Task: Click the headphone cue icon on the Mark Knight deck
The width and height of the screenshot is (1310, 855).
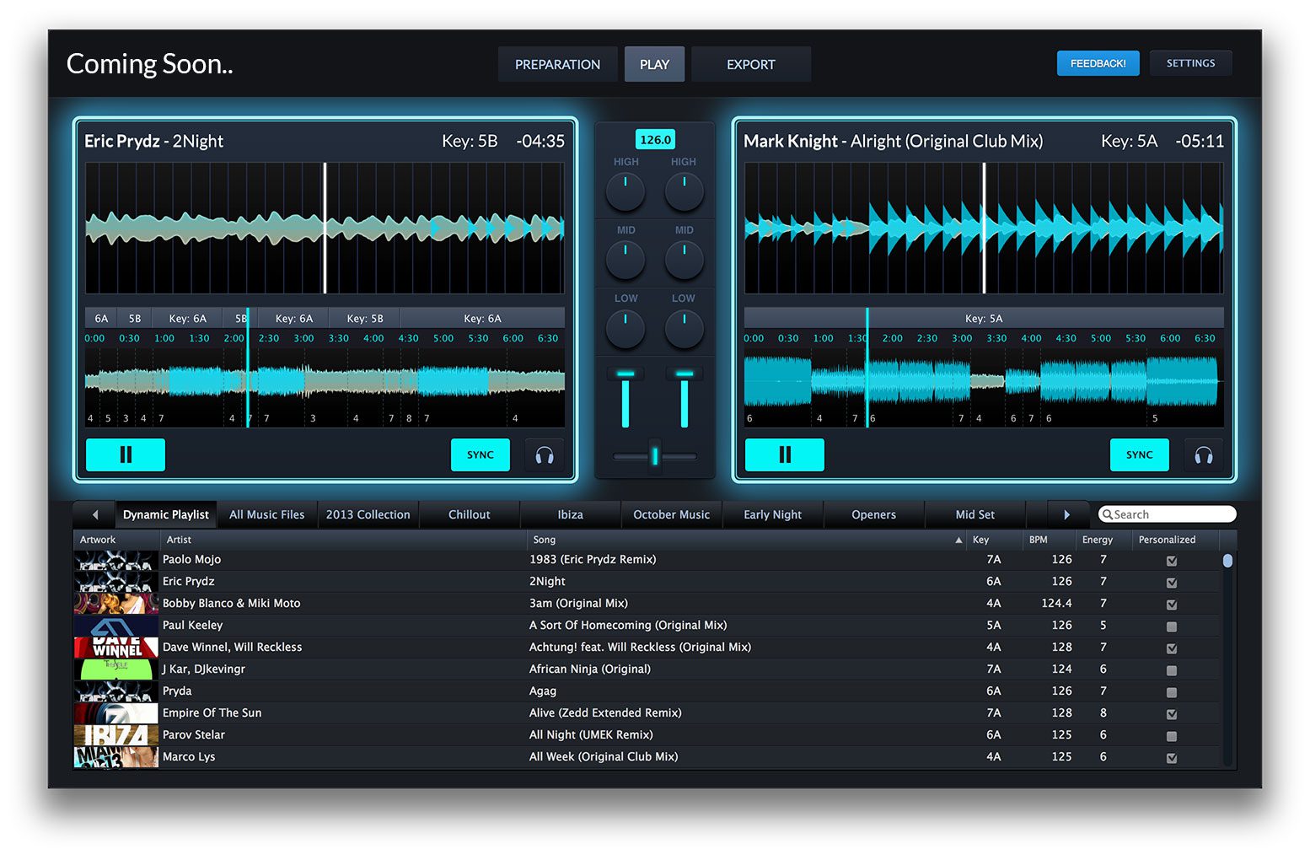Action: [x=1204, y=455]
